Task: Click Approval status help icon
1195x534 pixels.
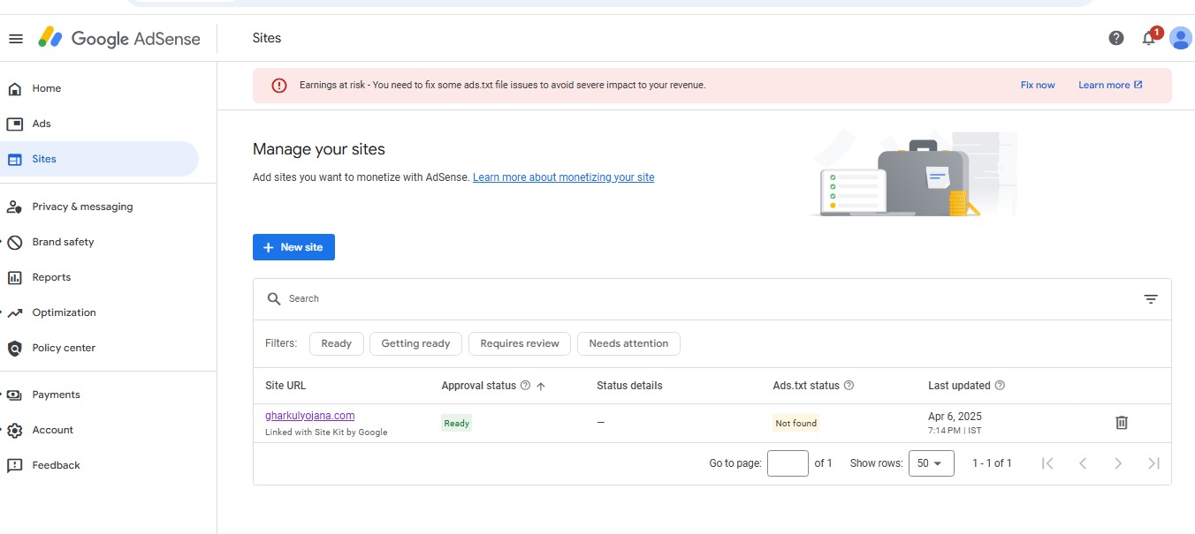Action: pos(525,386)
